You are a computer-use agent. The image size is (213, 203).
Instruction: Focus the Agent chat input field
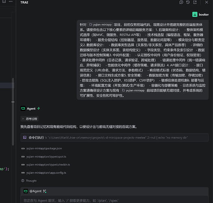coord(114,201)
